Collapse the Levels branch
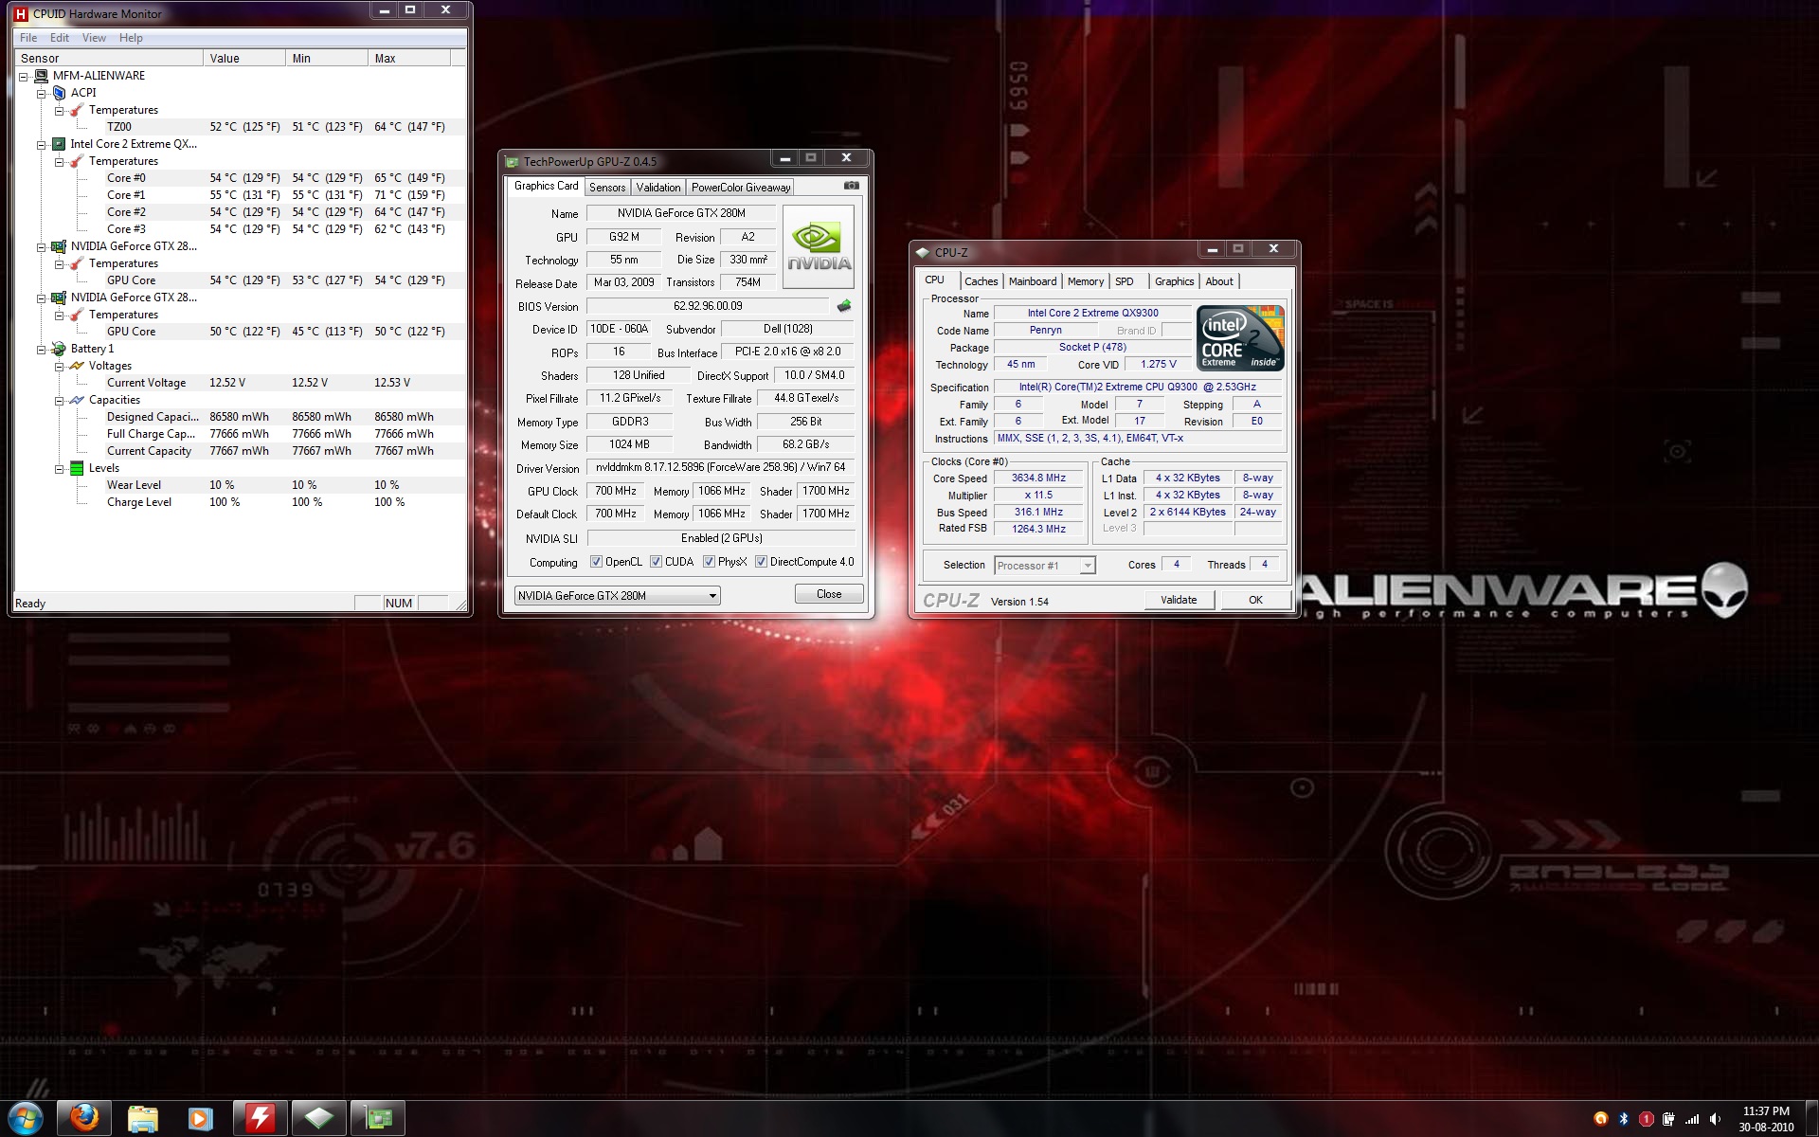1819x1137 pixels. 60,468
